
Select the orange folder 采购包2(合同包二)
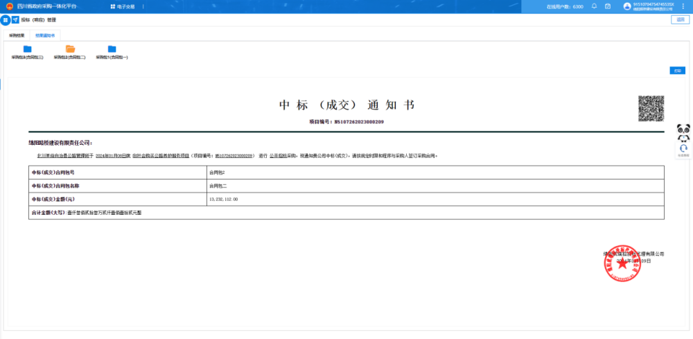(70, 49)
